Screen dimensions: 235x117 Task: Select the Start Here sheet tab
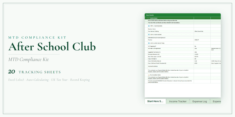pyautogui.click(x=155, y=101)
